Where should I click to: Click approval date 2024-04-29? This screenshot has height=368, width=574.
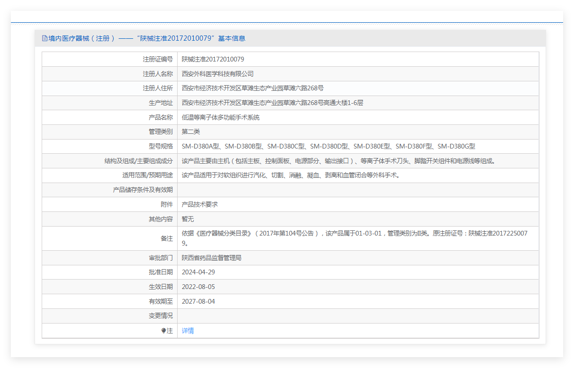click(x=198, y=272)
